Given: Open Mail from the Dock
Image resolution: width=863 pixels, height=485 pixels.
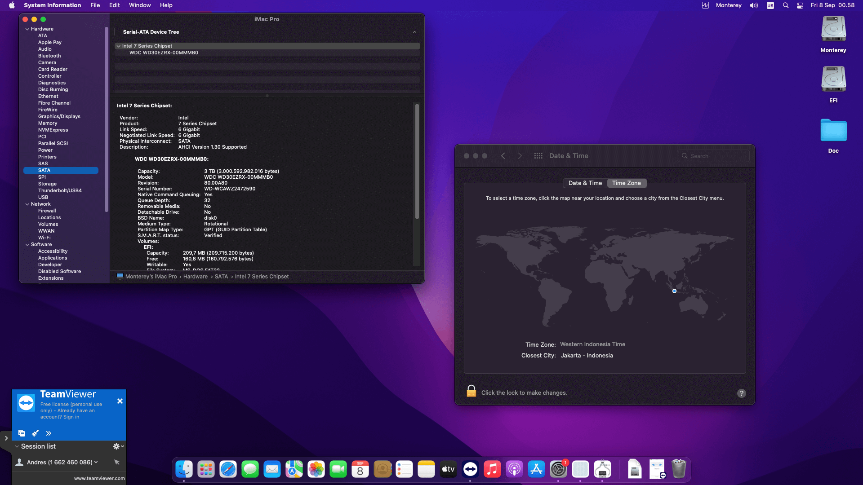Looking at the screenshot, I should click(272, 469).
